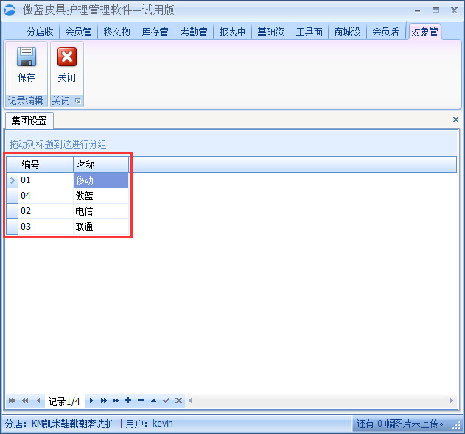Go to first record in navigator
Viewport: 465px width, 434px height.
click(12, 401)
